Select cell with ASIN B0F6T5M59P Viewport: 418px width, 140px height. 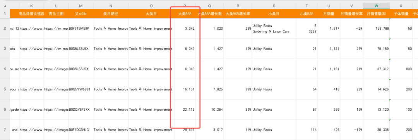(81, 29)
